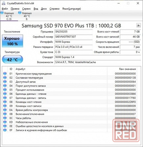Image resolution: width=143 pixels, height=147 pixels.
Task: Open the Язык(Language) menu
Action: coord(72,9)
